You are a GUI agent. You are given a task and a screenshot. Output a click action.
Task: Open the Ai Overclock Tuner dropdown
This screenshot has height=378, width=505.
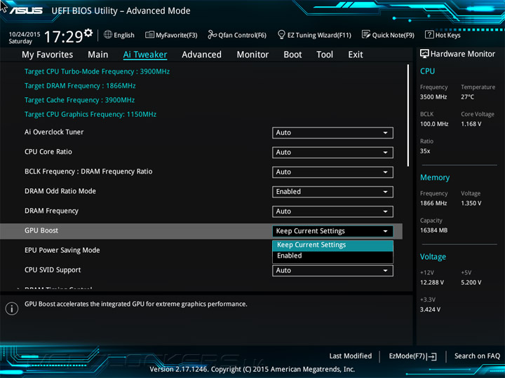coord(332,133)
